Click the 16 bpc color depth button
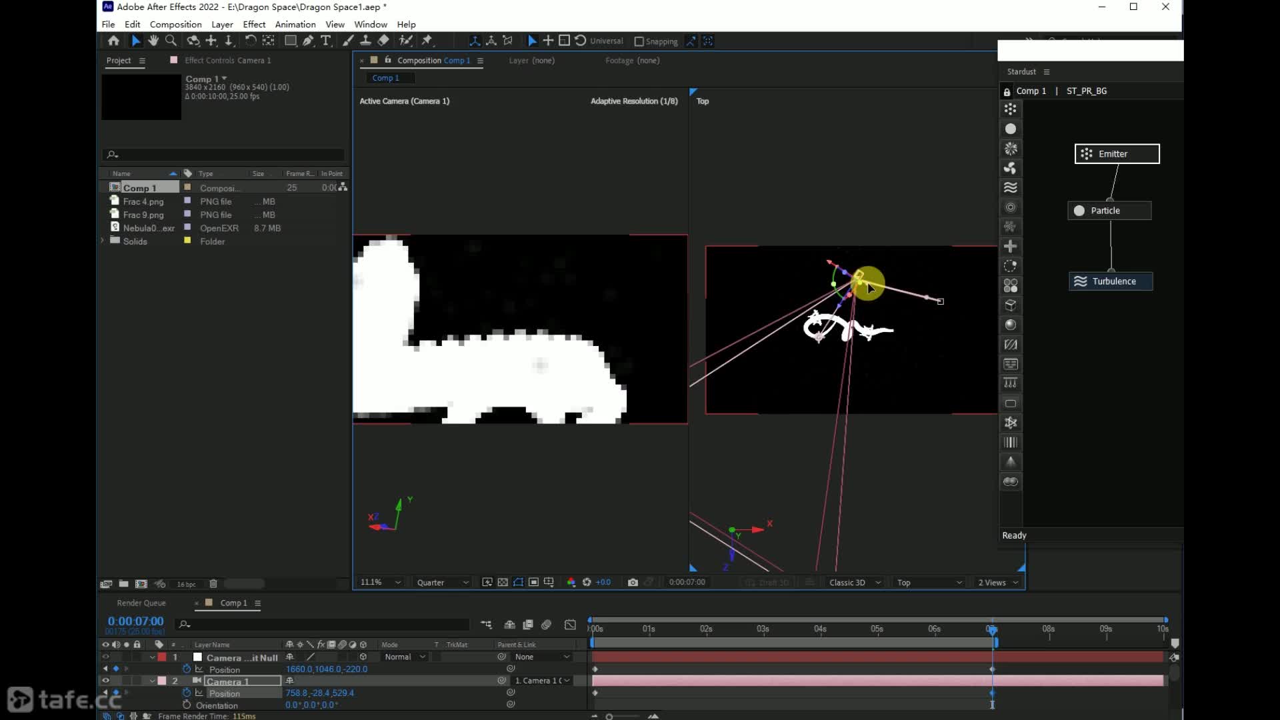 186,584
